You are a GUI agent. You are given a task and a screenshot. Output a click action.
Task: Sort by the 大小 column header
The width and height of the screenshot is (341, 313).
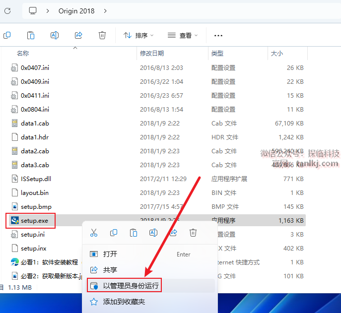(276, 53)
